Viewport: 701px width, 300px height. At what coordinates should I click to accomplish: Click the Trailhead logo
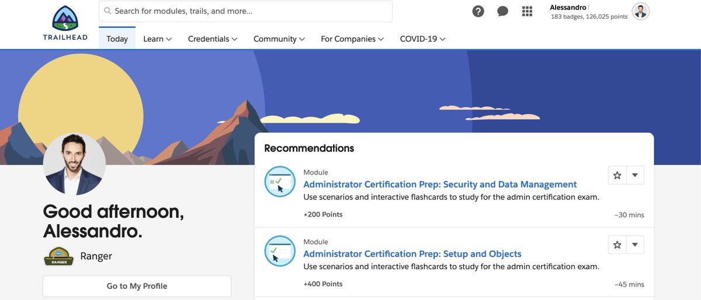(x=65, y=23)
